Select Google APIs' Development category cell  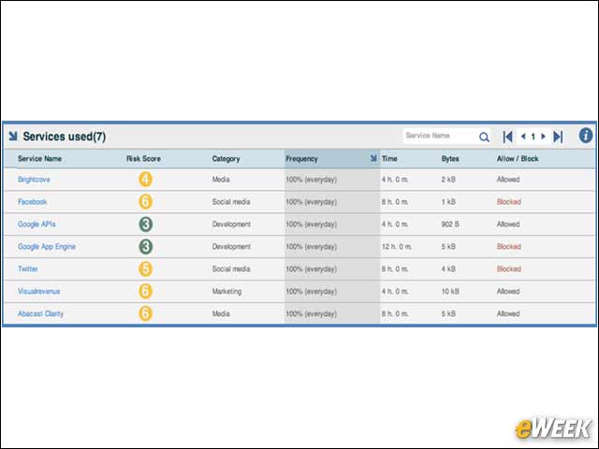(231, 224)
